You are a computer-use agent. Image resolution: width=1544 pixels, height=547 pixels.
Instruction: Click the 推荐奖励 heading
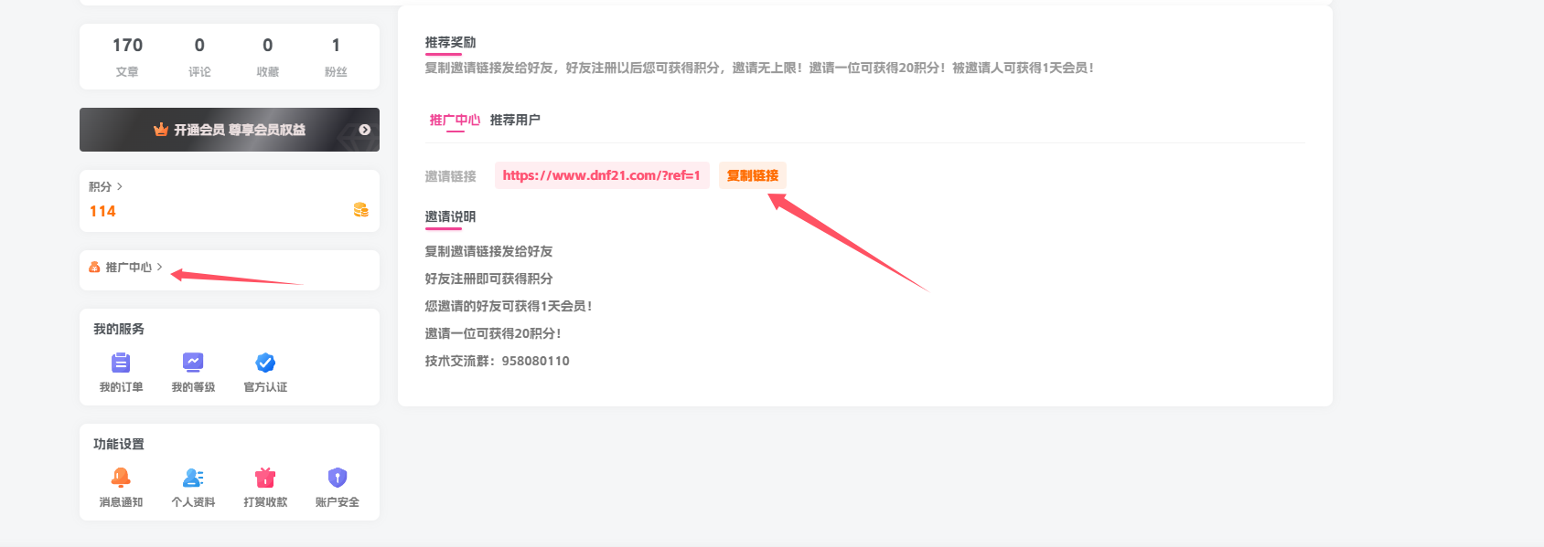[x=450, y=42]
